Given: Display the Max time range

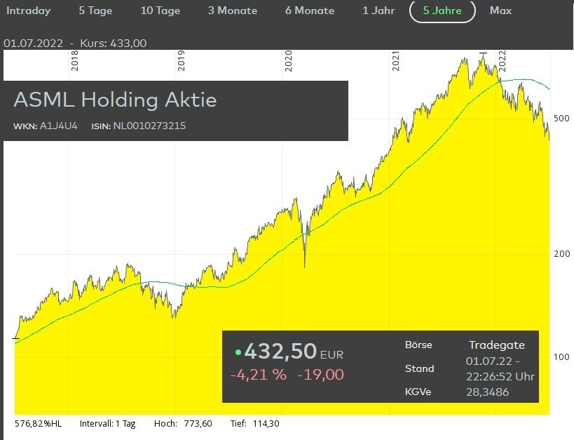Looking at the screenshot, I should (500, 11).
